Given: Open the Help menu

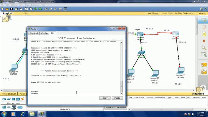Looking at the screenshot, I should coord(43,5).
